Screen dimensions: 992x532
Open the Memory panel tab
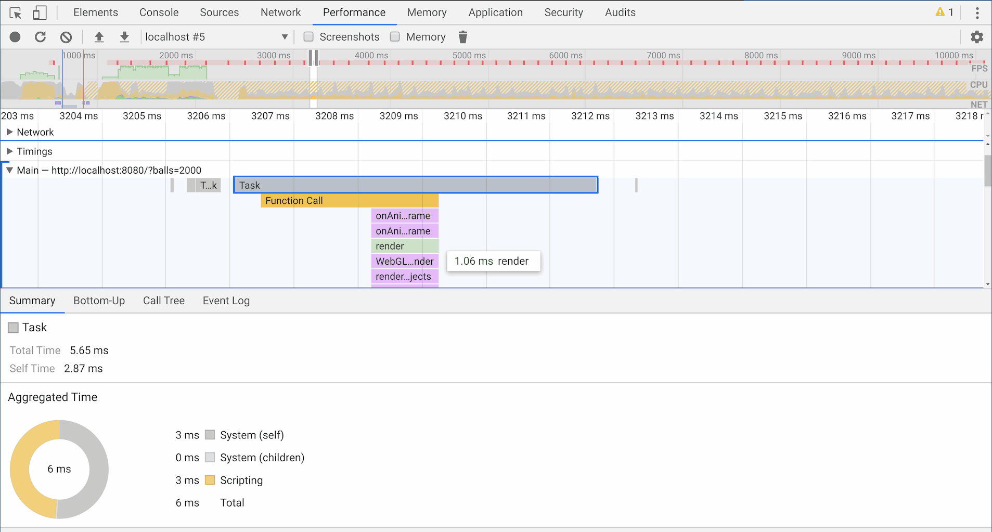[427, 12]
